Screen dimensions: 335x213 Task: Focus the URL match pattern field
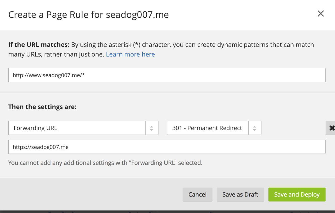tap(167, 75)
